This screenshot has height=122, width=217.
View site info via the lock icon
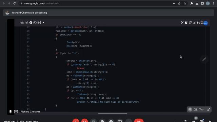pyautogui.click(x=21, y=4)
